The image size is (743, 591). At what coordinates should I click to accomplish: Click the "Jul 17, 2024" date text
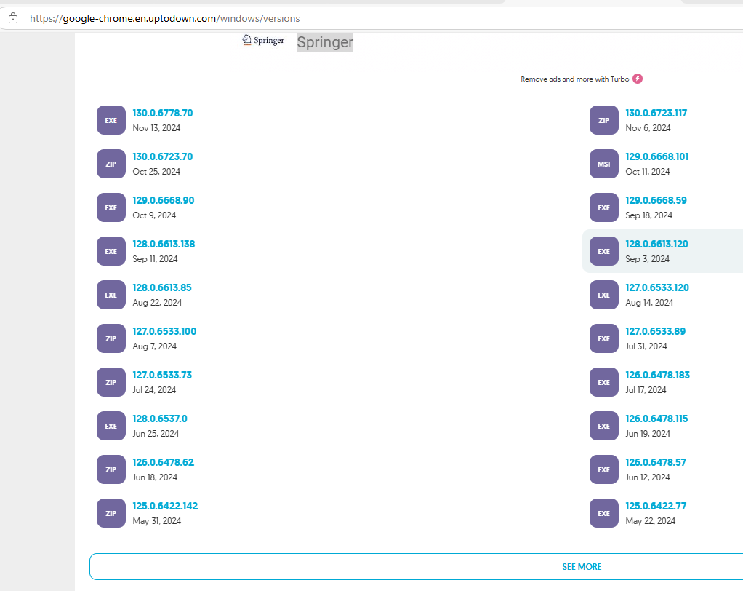coord(646,390)
